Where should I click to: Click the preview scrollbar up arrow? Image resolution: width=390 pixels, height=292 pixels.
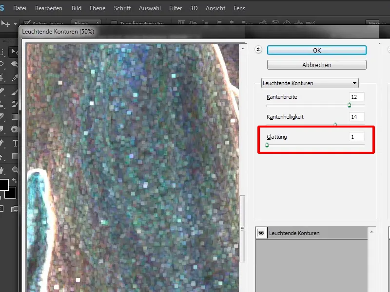pyautogui.click(x=243, y=48)
